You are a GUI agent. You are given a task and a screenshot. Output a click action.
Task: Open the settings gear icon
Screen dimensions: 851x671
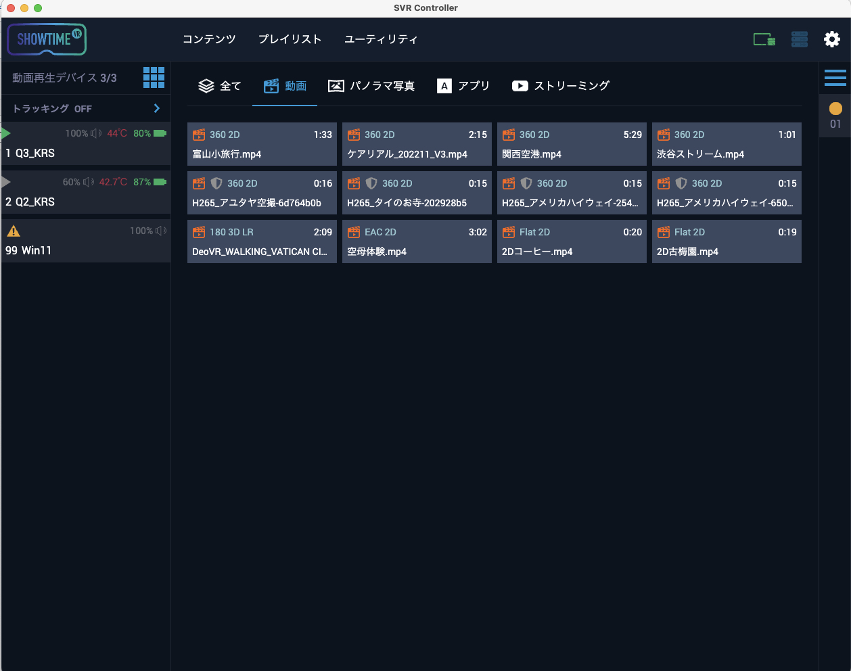coord(831,39)
